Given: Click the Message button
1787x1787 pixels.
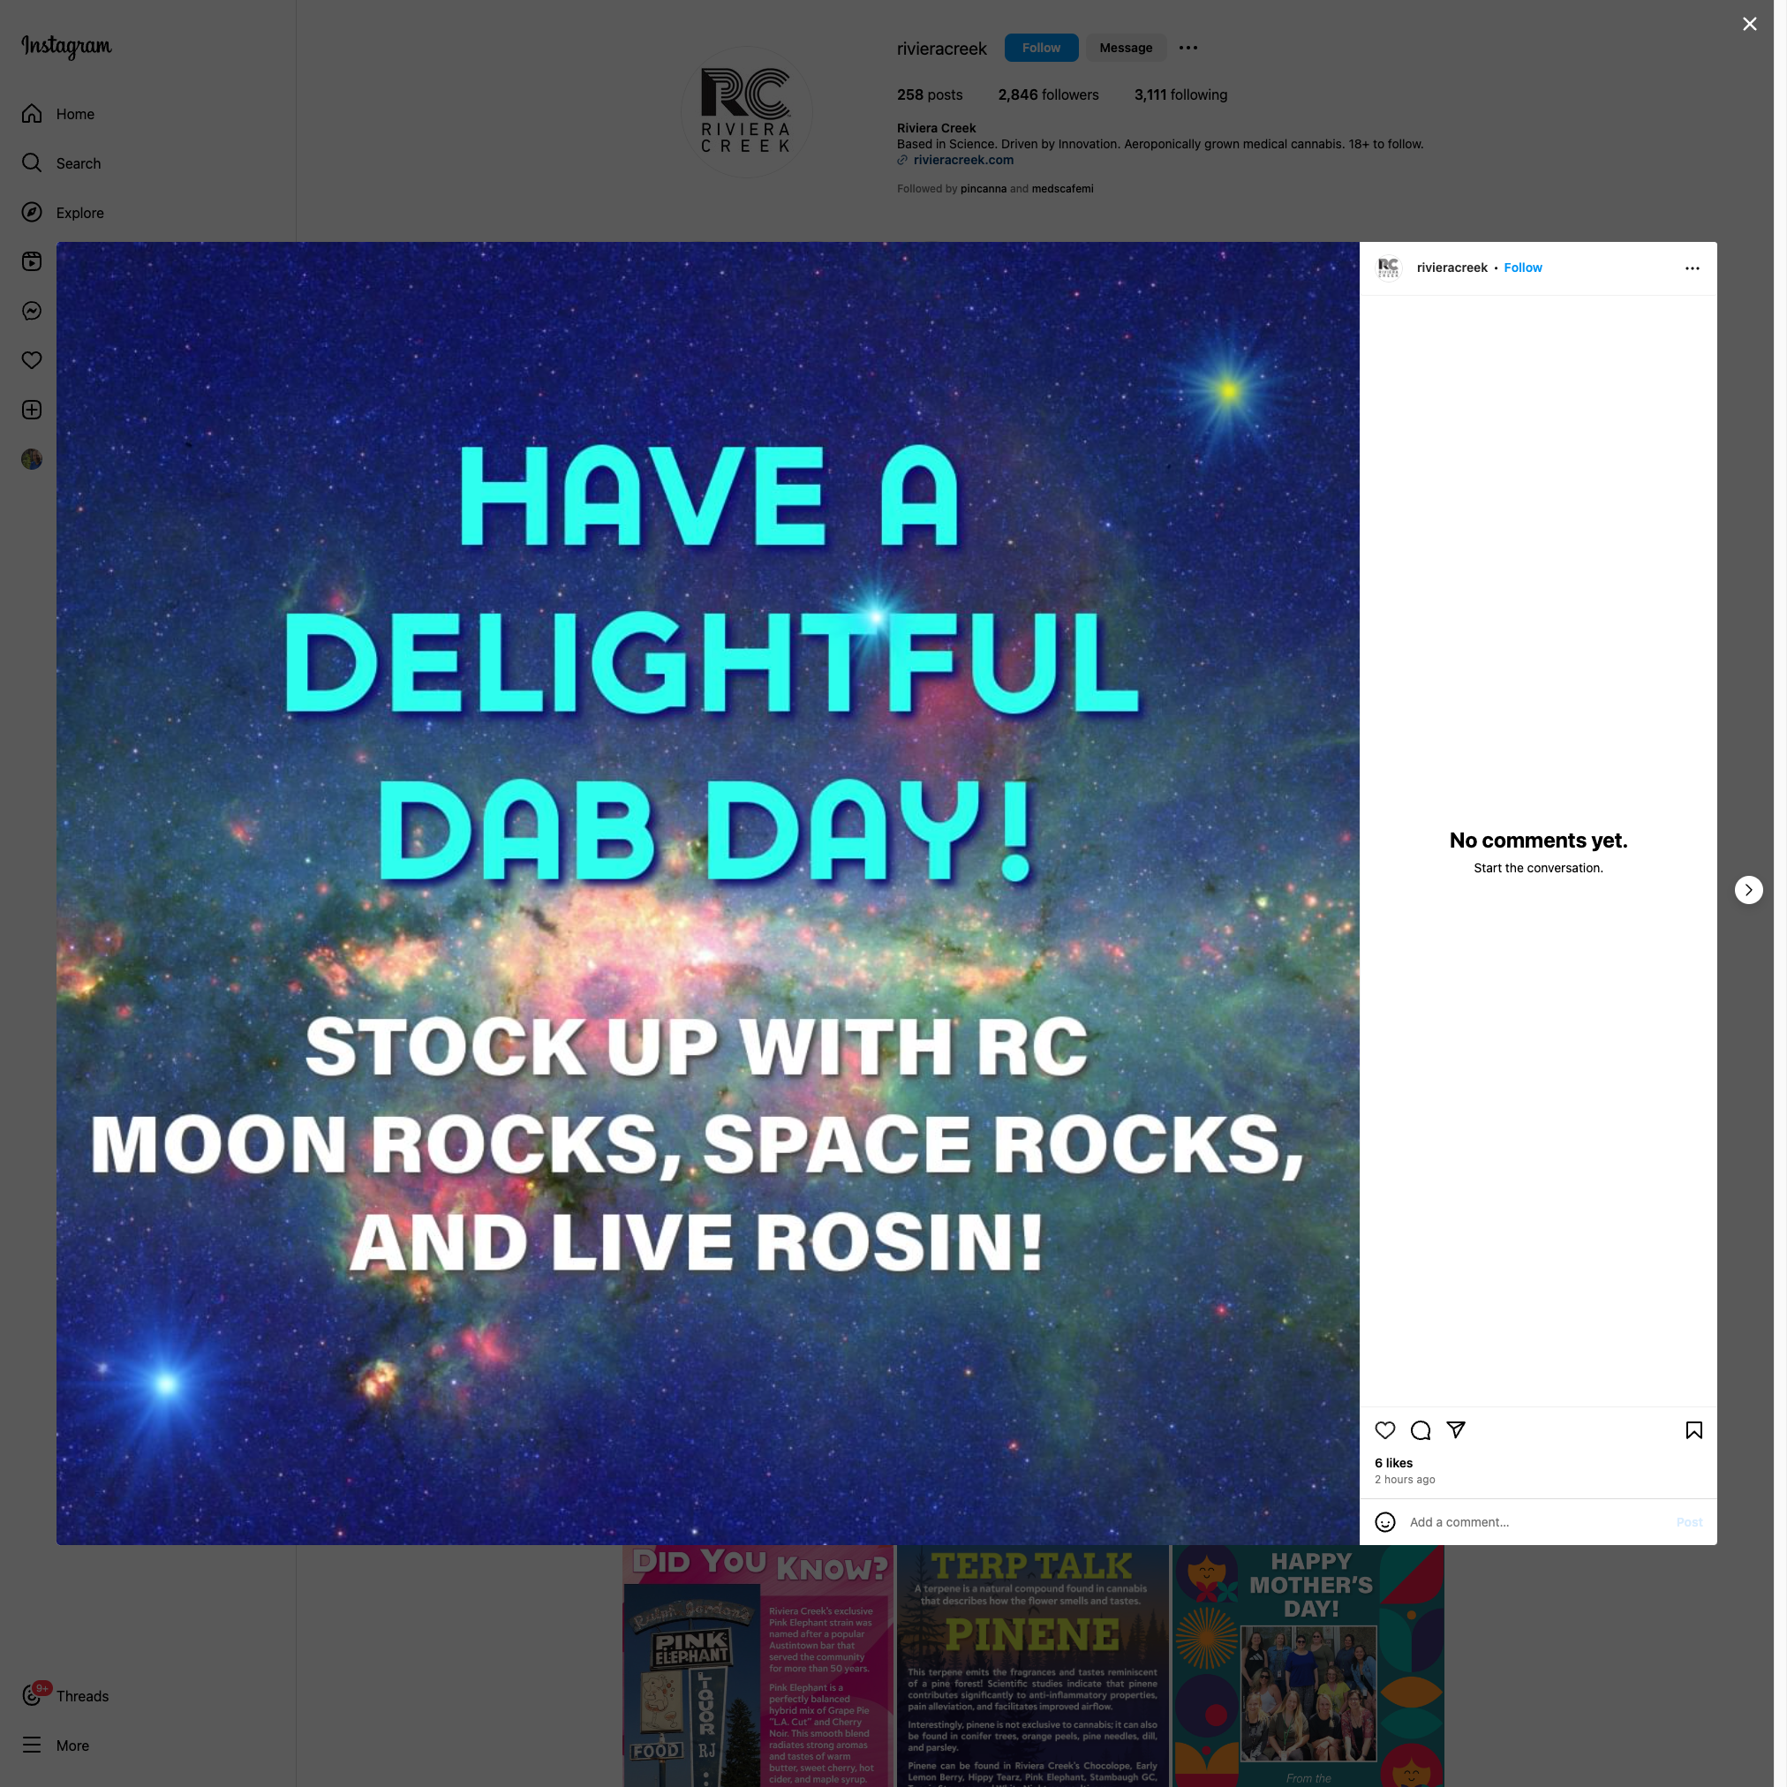Looking at the screenshot, I should point(1125,48).
